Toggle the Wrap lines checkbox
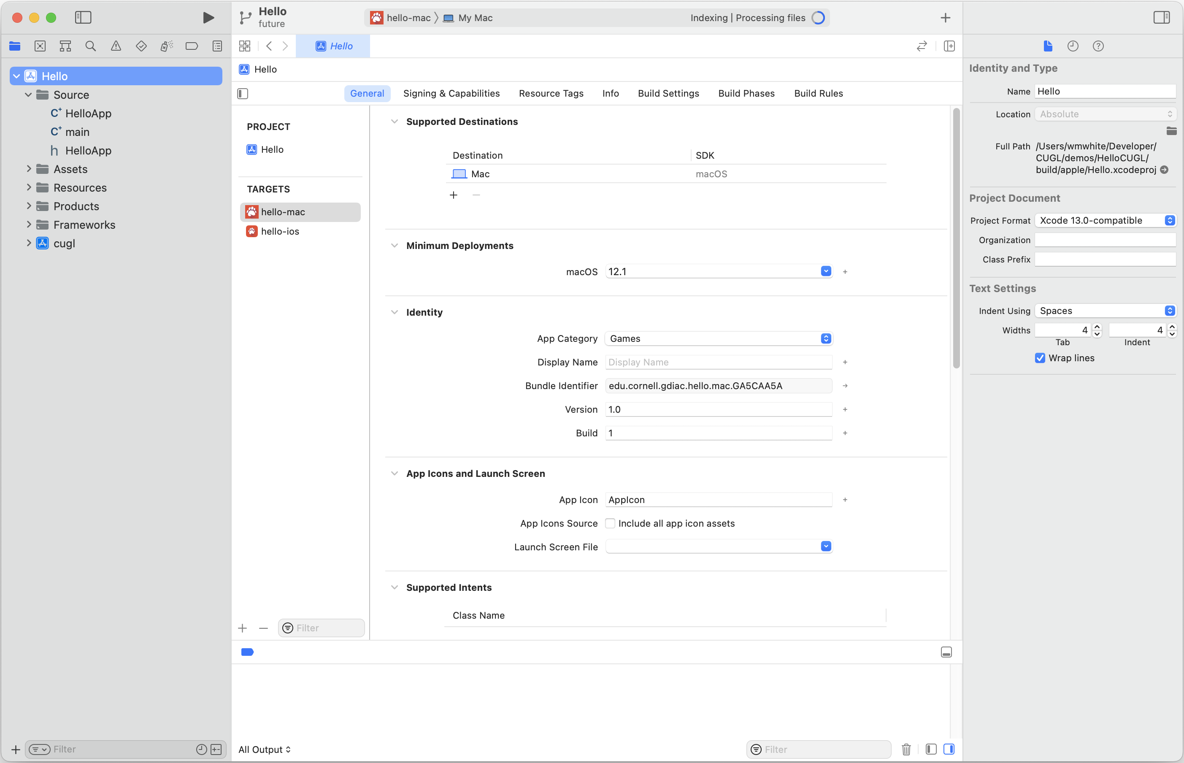Viewport: 1184px width, 763px height. coord(1040,358)
